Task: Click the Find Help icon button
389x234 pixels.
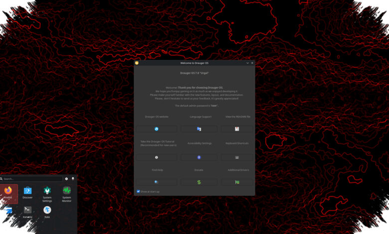Action: pos(157,182)
